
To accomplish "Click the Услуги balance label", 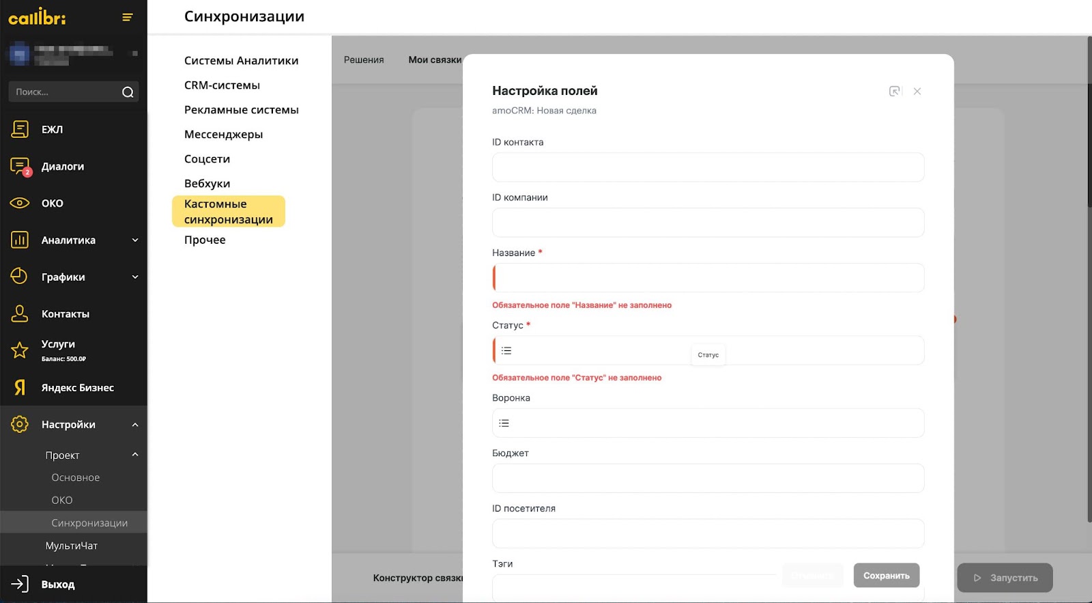I will pos(63,359).
